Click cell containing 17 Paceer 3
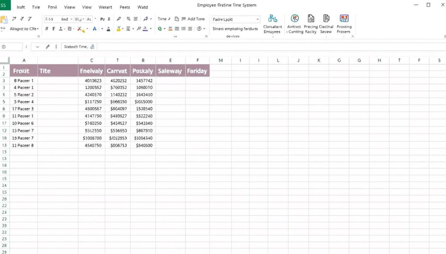Image resolution: width=446 pixels, height=254 pixels. click(x=24, y=109)
